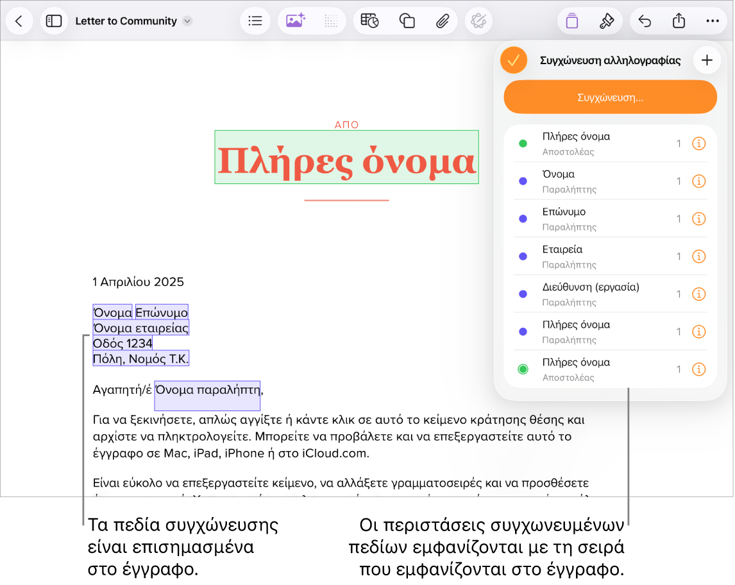Click the date 1 Απριλίου 2025
Viewport: 735px width, 585px height.
[139, 282]
